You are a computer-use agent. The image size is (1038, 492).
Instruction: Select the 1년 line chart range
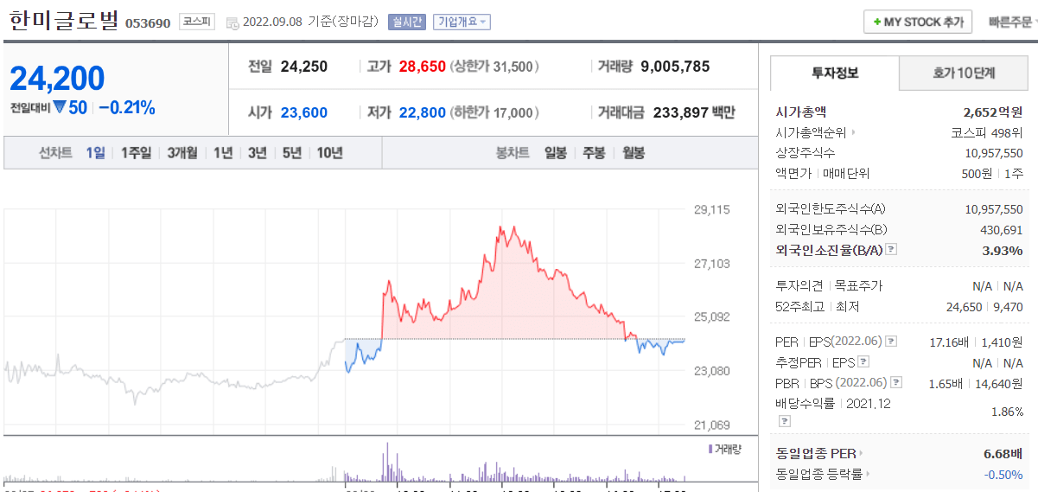pyautogui.click(x=223, y=153)
